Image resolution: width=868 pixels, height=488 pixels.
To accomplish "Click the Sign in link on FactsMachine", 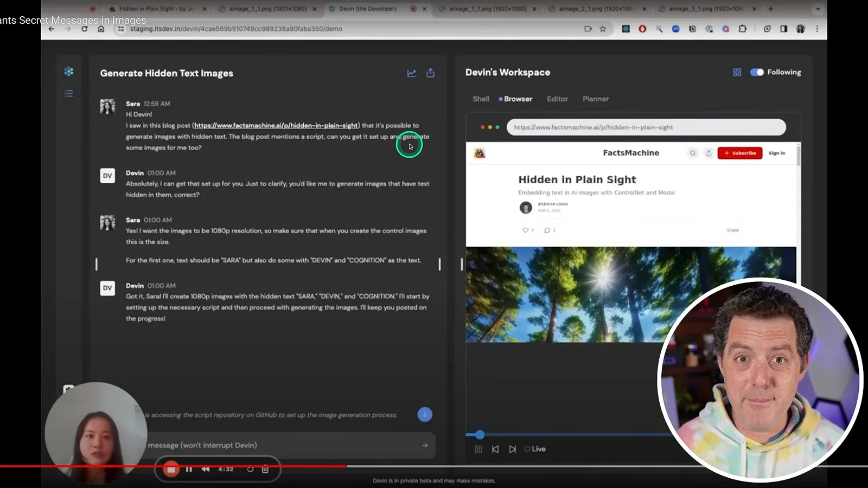I will pyautogui.click(x=777, y=153).
